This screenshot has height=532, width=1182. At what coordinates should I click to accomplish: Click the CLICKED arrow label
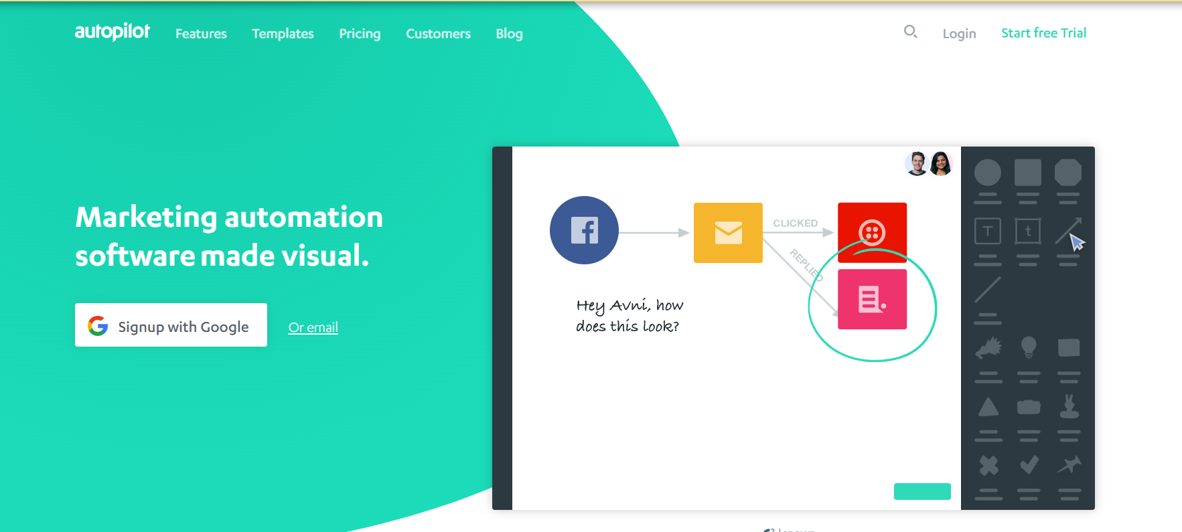795,224
